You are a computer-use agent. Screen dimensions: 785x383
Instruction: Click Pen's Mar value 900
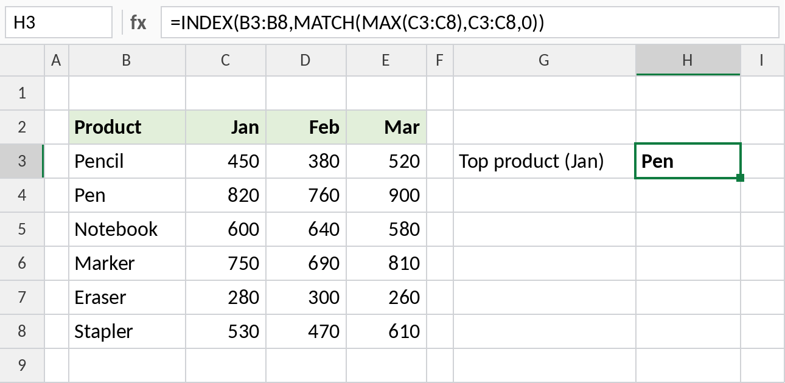pyautogui.click(x=386, y=195)
